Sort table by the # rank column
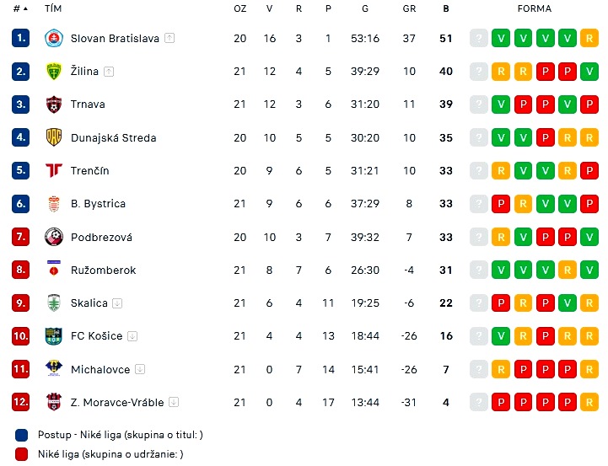The image size is (608, 466). point(20,8)
